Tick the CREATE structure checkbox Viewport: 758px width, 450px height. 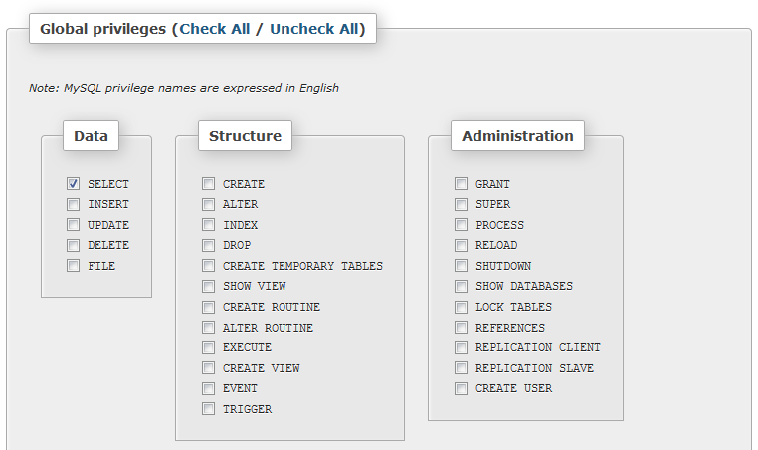(208, 184)
